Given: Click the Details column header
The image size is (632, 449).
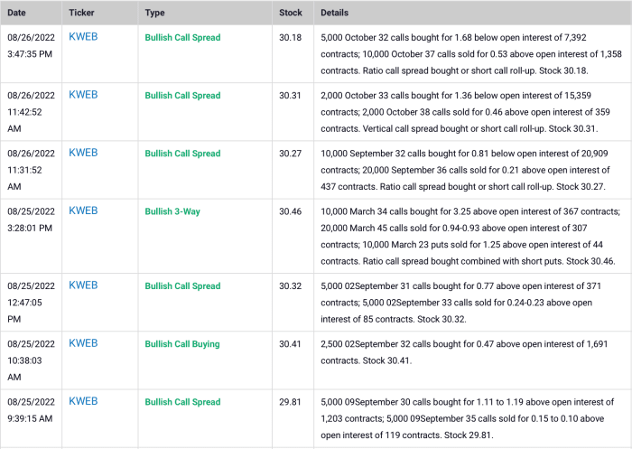Looking at the screenshot, I should tap(334, 14).
